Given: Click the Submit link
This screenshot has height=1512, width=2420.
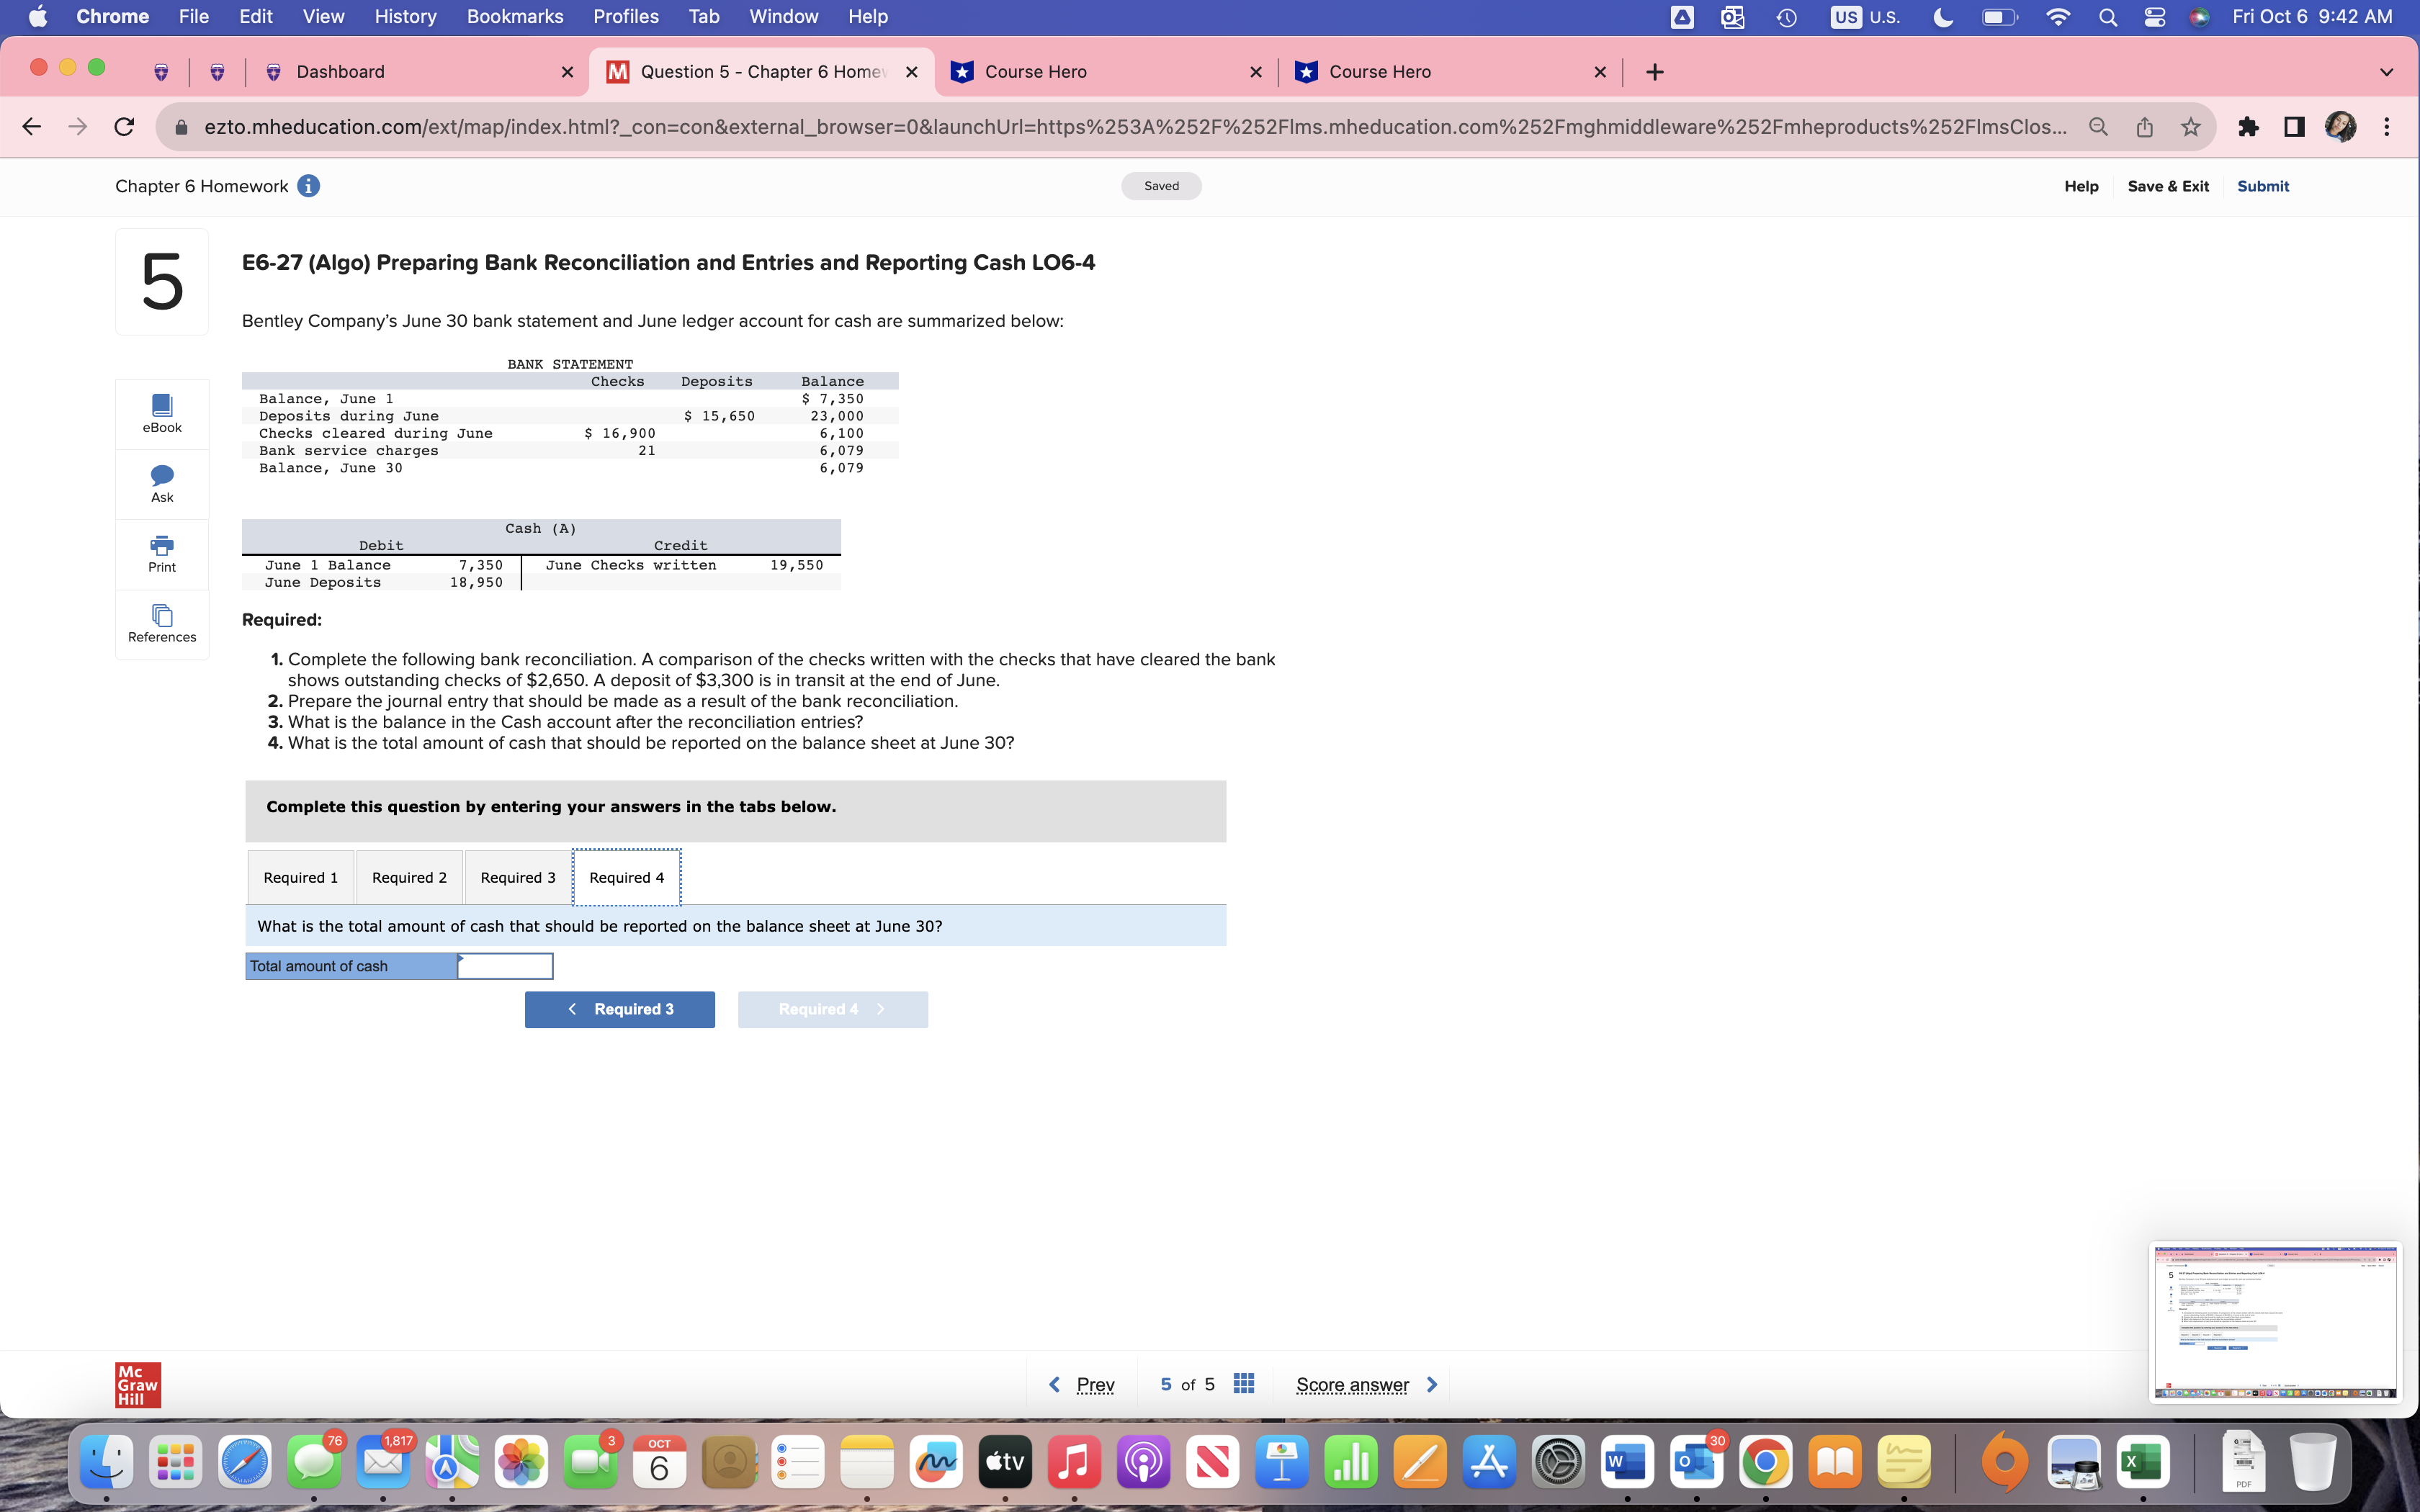Looking at the screenshot, I should [x=2262, y=186].
